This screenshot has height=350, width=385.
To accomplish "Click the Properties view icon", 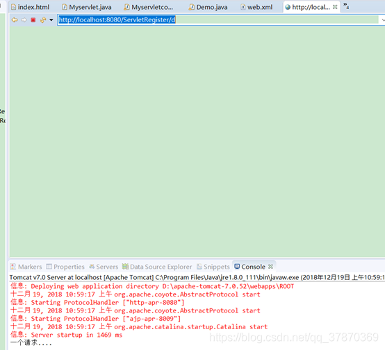I will pos(49,267).
